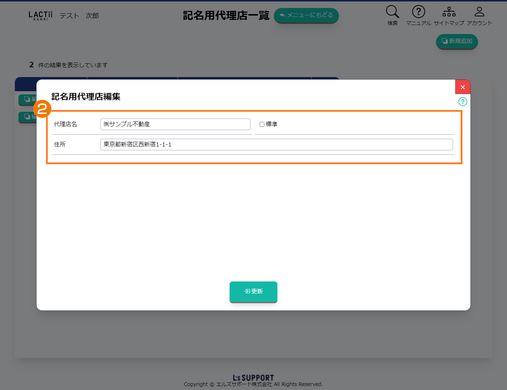Screen dimensions: 507x390
Task: Click the L's SUPPORT footer logo
Action: click(253, 378)
